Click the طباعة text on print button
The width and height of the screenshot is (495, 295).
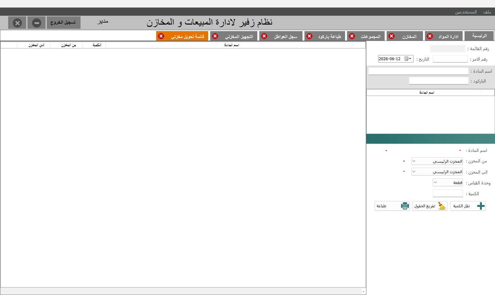[x=381, y=206]
